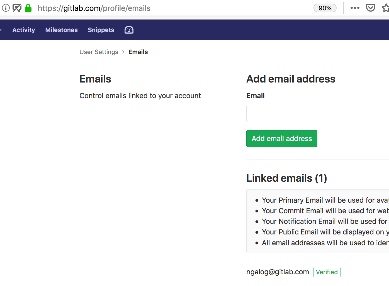The image size is (389, 286).
Task: Click the gitlab.com URL in address bar
Action: click(x=94, y=8)
